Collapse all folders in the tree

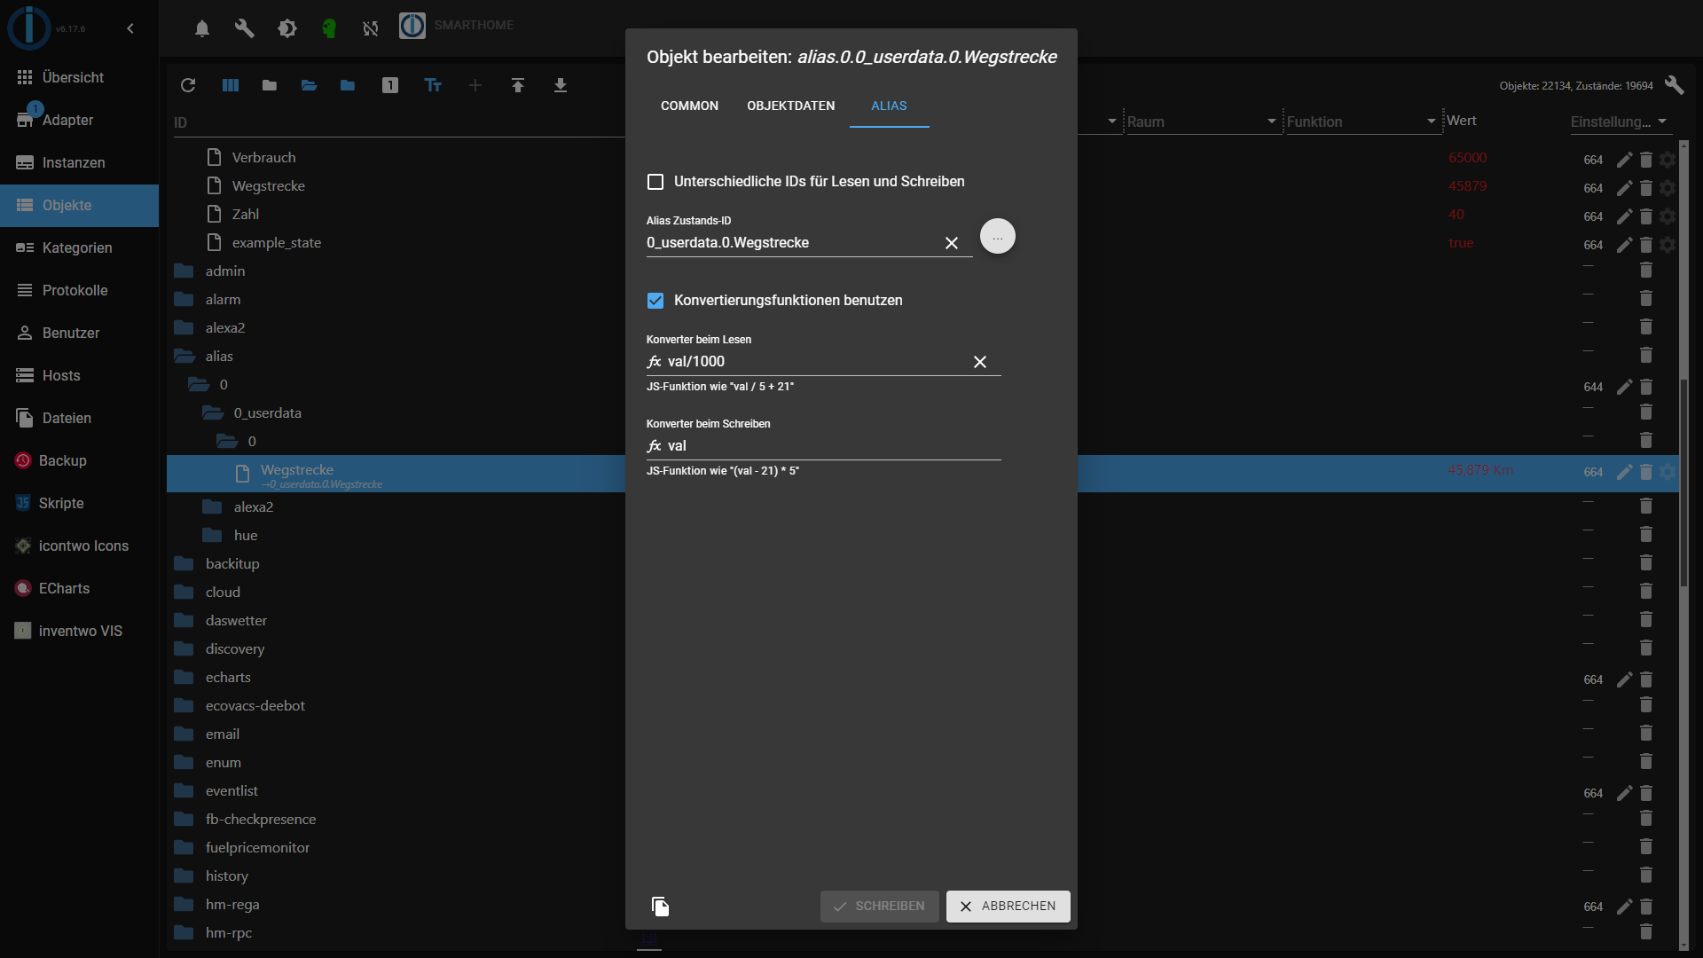point(270,85)
